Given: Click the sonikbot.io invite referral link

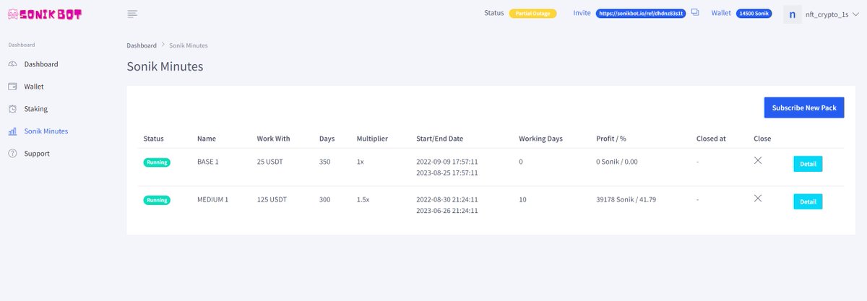Looking at the screenshot, I should (641, 13).
